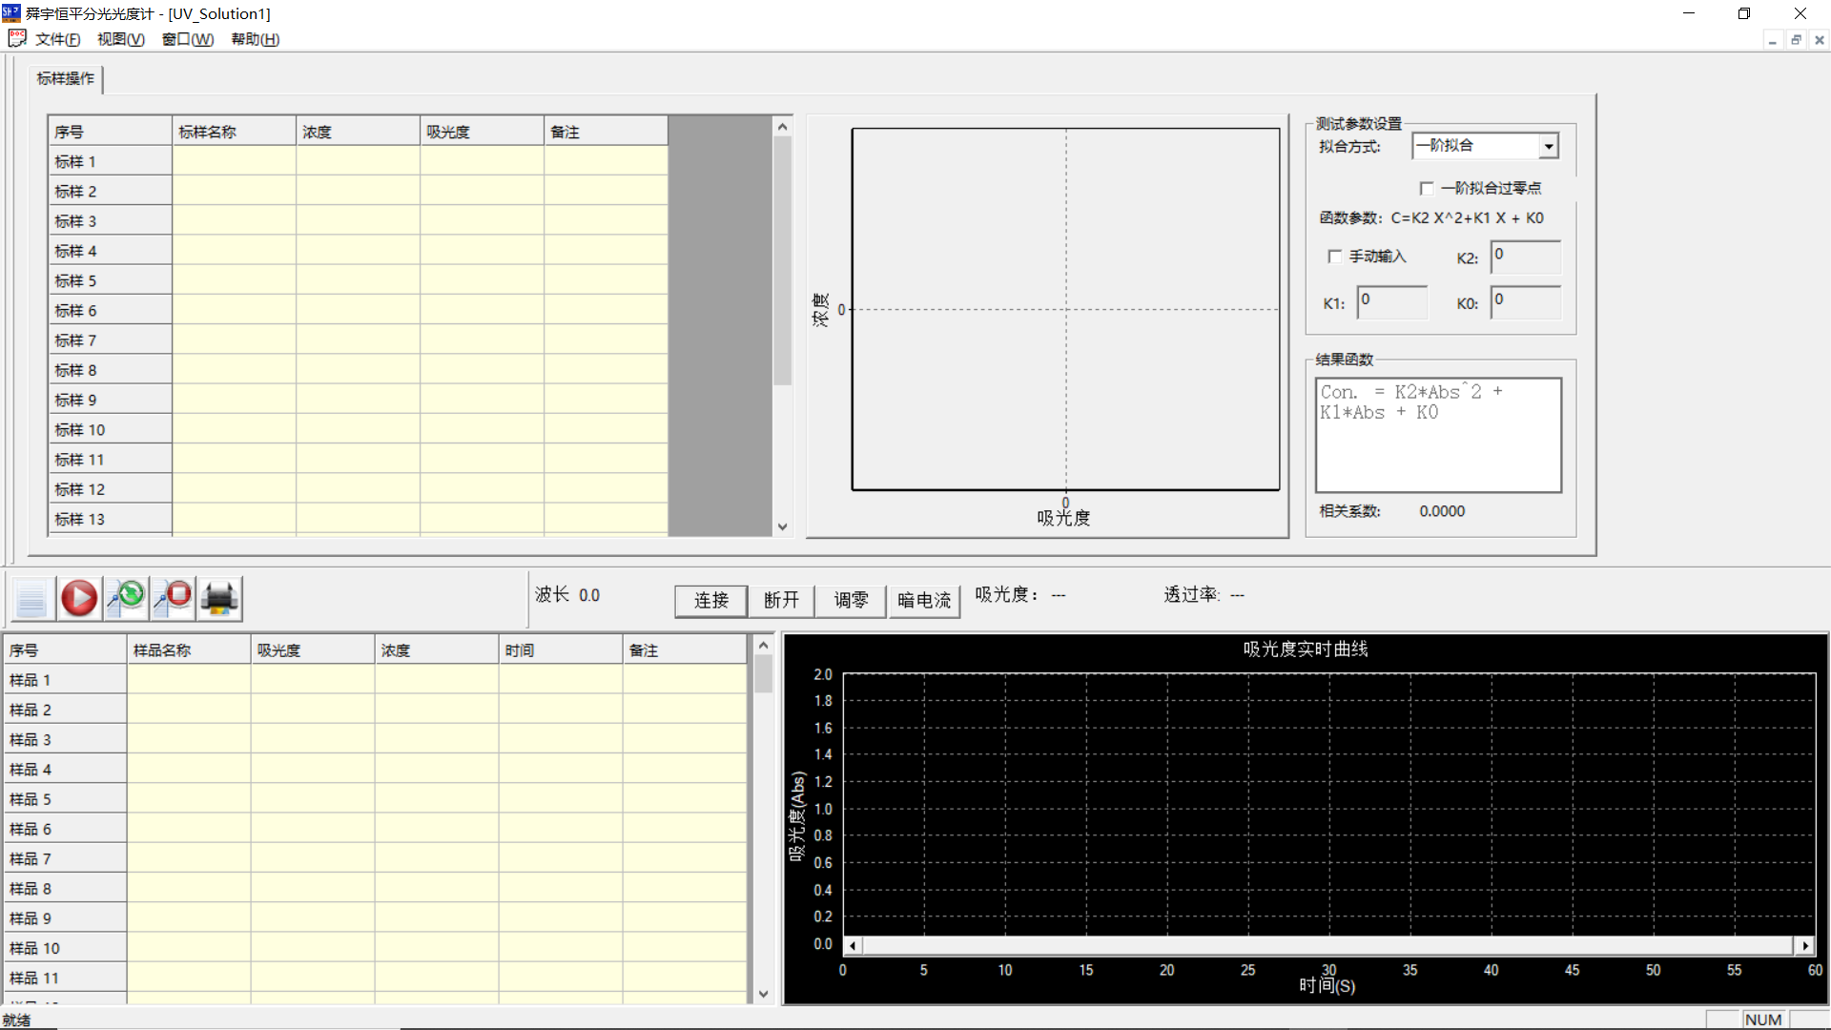Select row 样品 1
Image resolution: width=1831 pixels, height=1030 pixels.
tap(65, 680)
